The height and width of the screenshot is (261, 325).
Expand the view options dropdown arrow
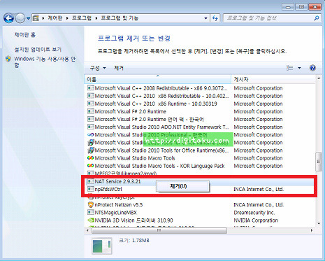tap(299, 68)
